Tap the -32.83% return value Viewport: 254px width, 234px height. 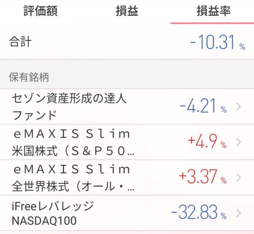[x=199, y=212]
